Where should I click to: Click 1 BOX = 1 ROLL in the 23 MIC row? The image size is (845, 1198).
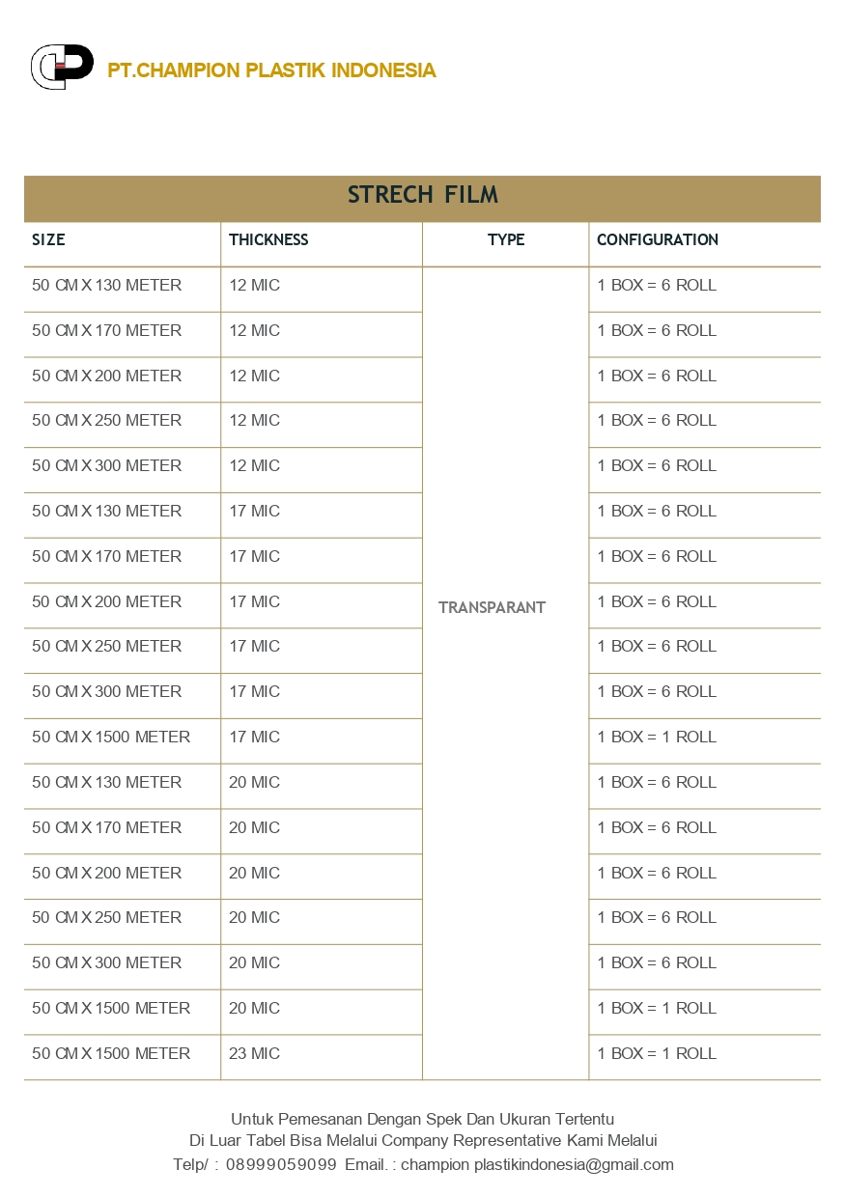tap(657, 1053)
